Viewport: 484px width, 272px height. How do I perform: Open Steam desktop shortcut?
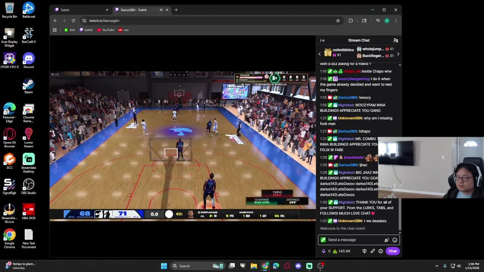[x=28, y=86]
